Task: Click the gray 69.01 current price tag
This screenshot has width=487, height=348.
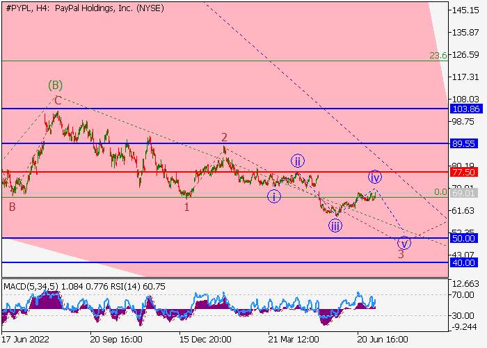Action: 464,193
